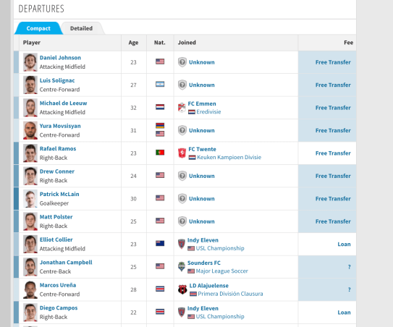Open Marcos Ureña player link
Screen dimensions: 393x327
click(58, 285)
